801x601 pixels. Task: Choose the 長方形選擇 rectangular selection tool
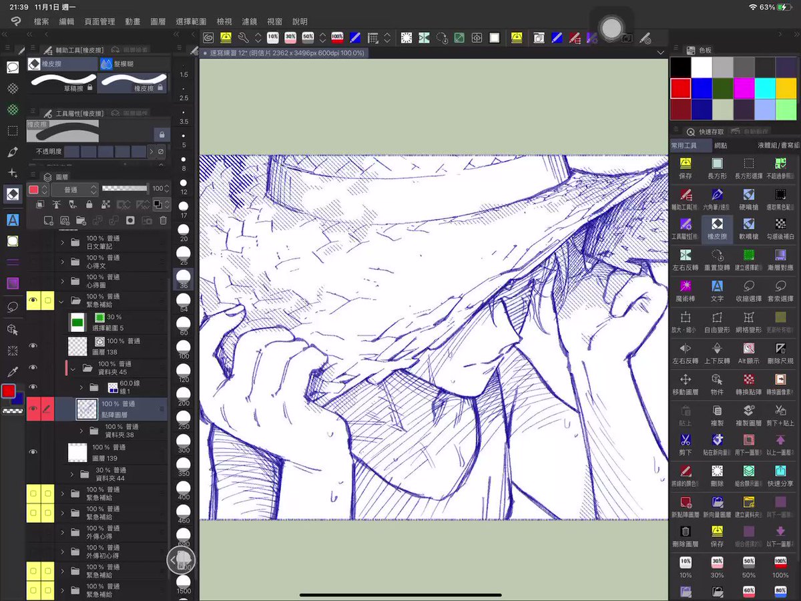click(748, 167)
